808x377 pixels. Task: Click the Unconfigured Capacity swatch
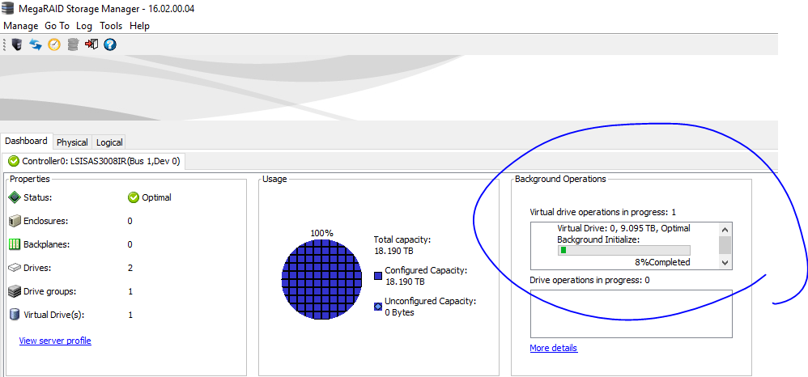coord(378,307)
